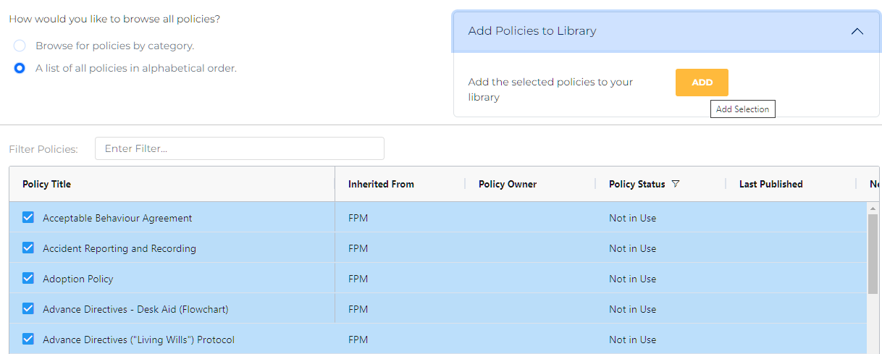Screen dimensions: 882x354
Task: Sort by Policy Title column header
Action: 47,185
